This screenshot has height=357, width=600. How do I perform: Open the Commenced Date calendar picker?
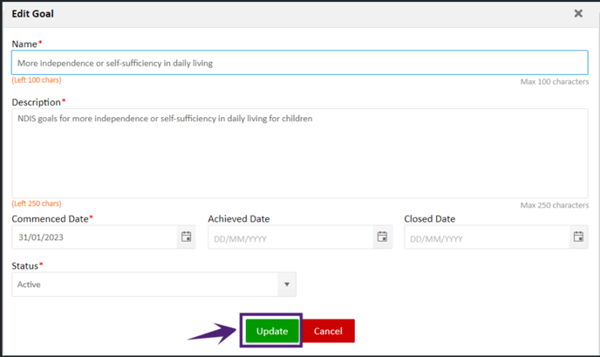click(187, 237)
